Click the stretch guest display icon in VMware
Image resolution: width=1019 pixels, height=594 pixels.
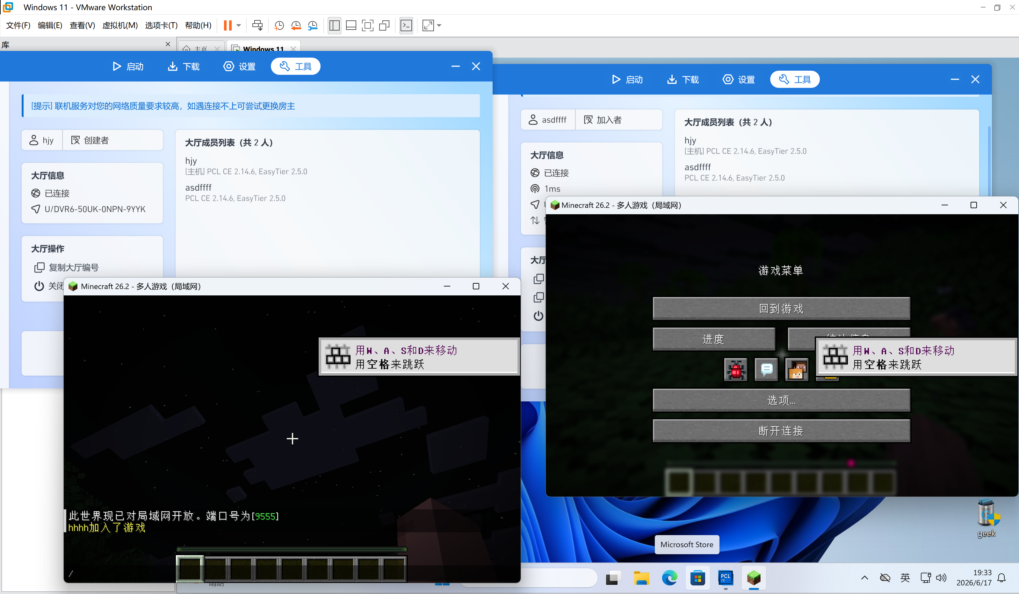[x=428, y=25]
